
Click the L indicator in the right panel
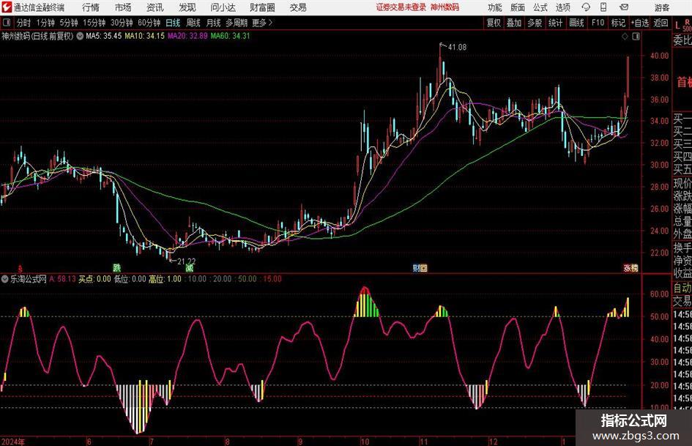point(677,25)
